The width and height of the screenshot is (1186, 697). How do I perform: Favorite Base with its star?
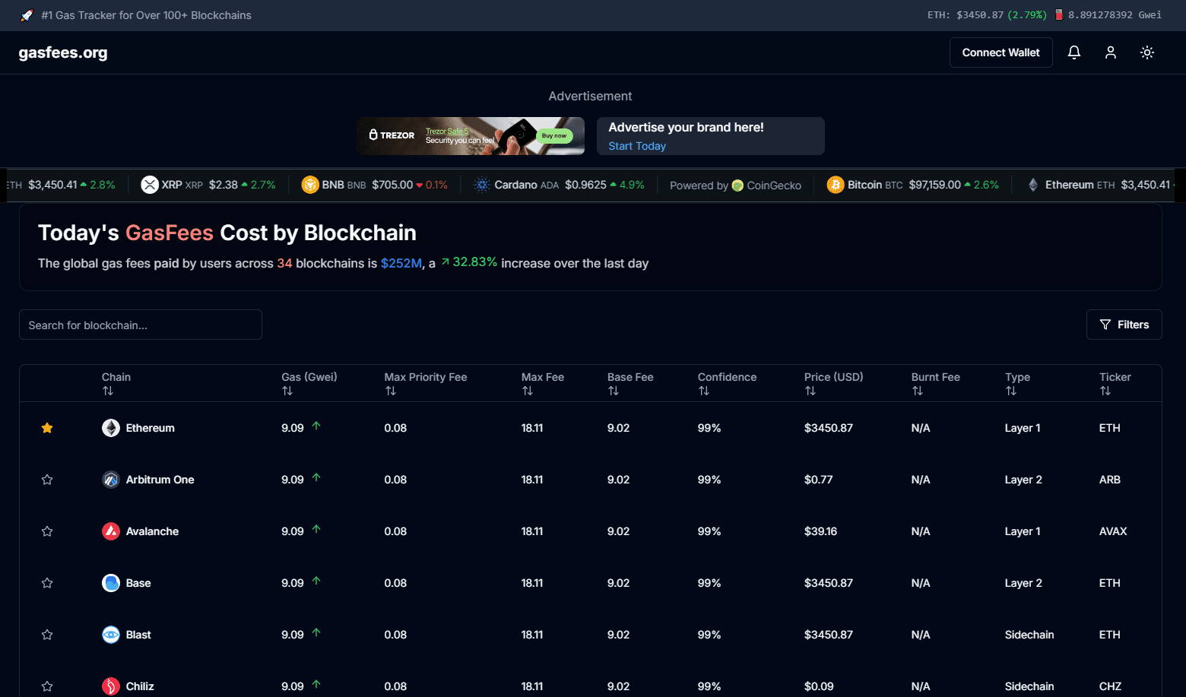(x=47, y=583)
